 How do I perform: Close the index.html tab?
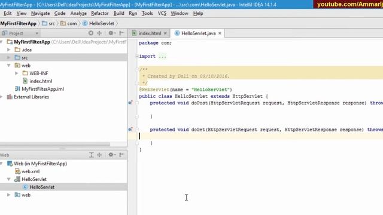(165, 33)
